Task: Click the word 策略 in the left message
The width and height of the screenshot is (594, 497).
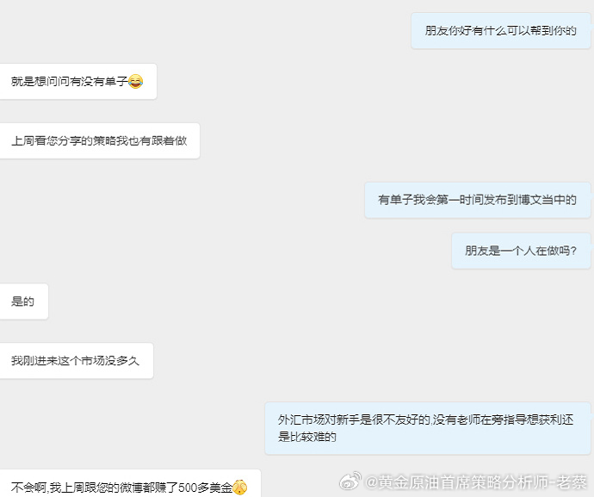Action: (x=104, y=140)
